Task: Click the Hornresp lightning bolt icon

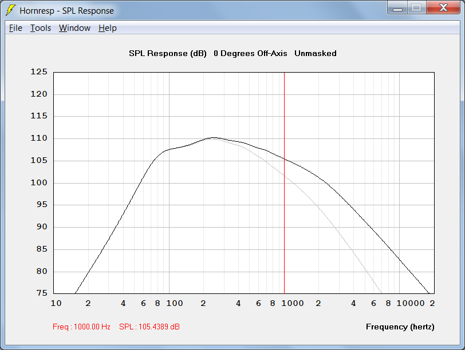Action: coord(10,10)
